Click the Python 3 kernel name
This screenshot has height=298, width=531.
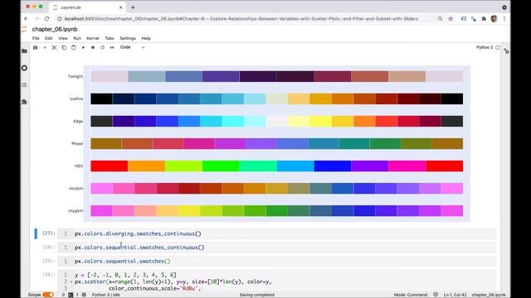click(485, 47)
